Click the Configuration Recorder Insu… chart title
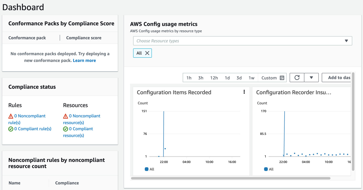Viewport: 363px width, 190px height. (294, 92)
